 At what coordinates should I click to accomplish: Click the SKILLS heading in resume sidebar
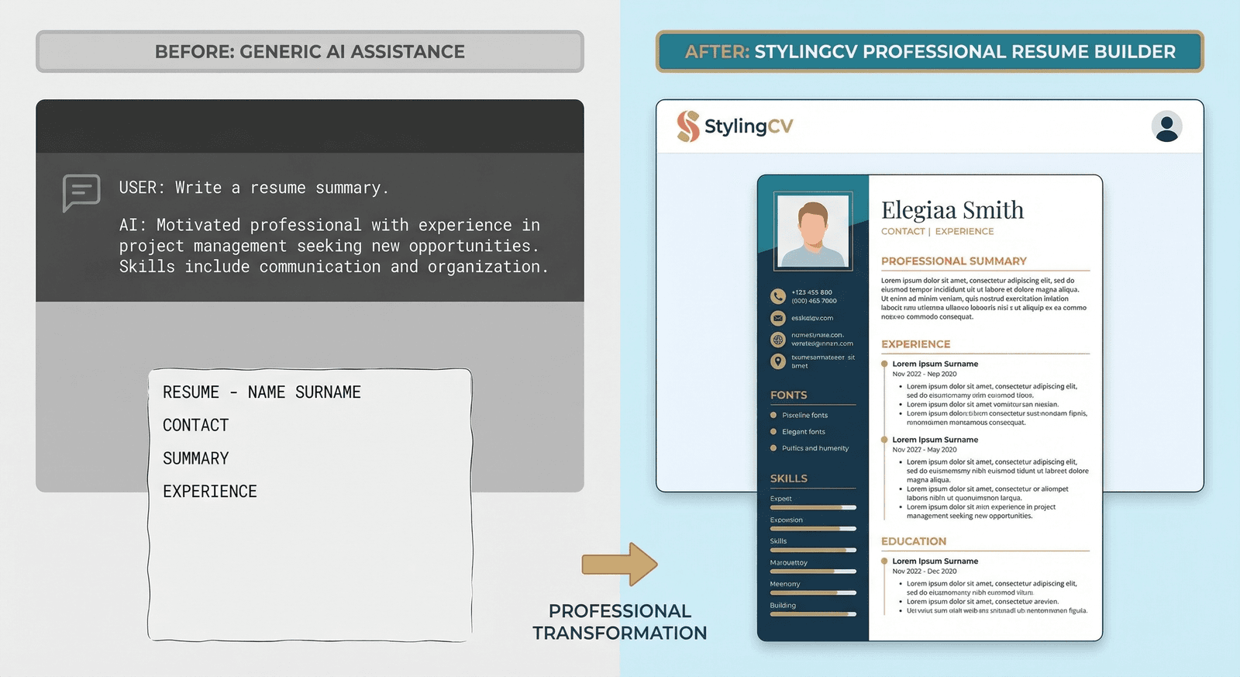coord(789,478)
